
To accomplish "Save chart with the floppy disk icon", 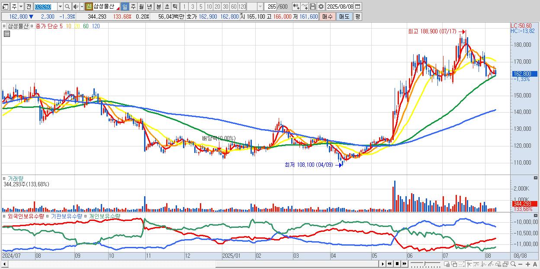I will tap(313, 6).
